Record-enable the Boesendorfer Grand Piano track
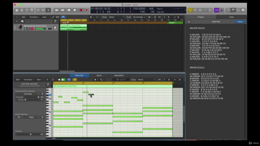Screen dimensions: 260x146 point(32,29)
